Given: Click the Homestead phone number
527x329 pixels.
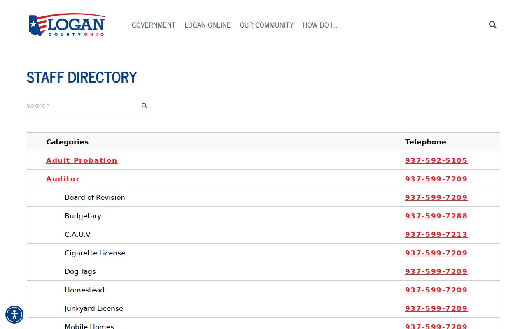Looking at the screenshot, I should pos(436,290).
